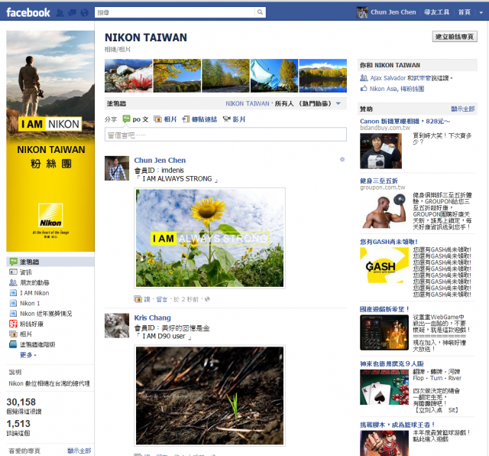Click the NIKON TAIWAN wall filter link

pos(248,103)
